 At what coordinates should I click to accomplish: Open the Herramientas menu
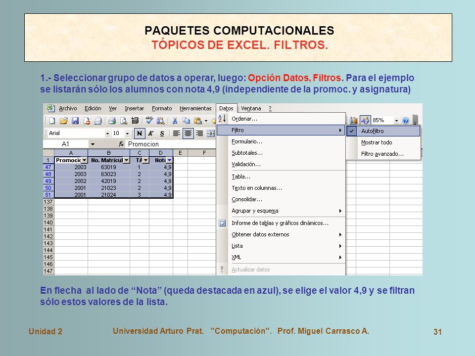195,108
